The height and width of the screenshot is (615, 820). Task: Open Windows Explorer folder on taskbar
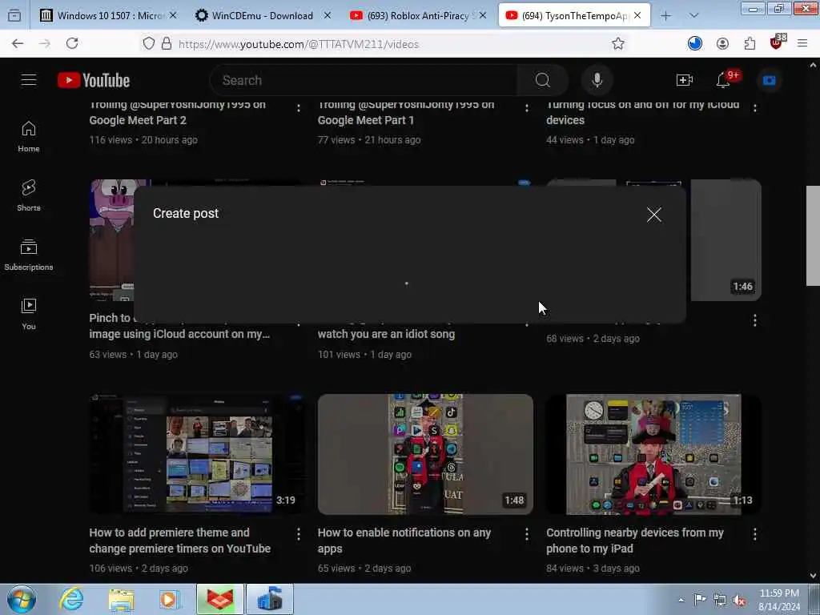[122, 599]
